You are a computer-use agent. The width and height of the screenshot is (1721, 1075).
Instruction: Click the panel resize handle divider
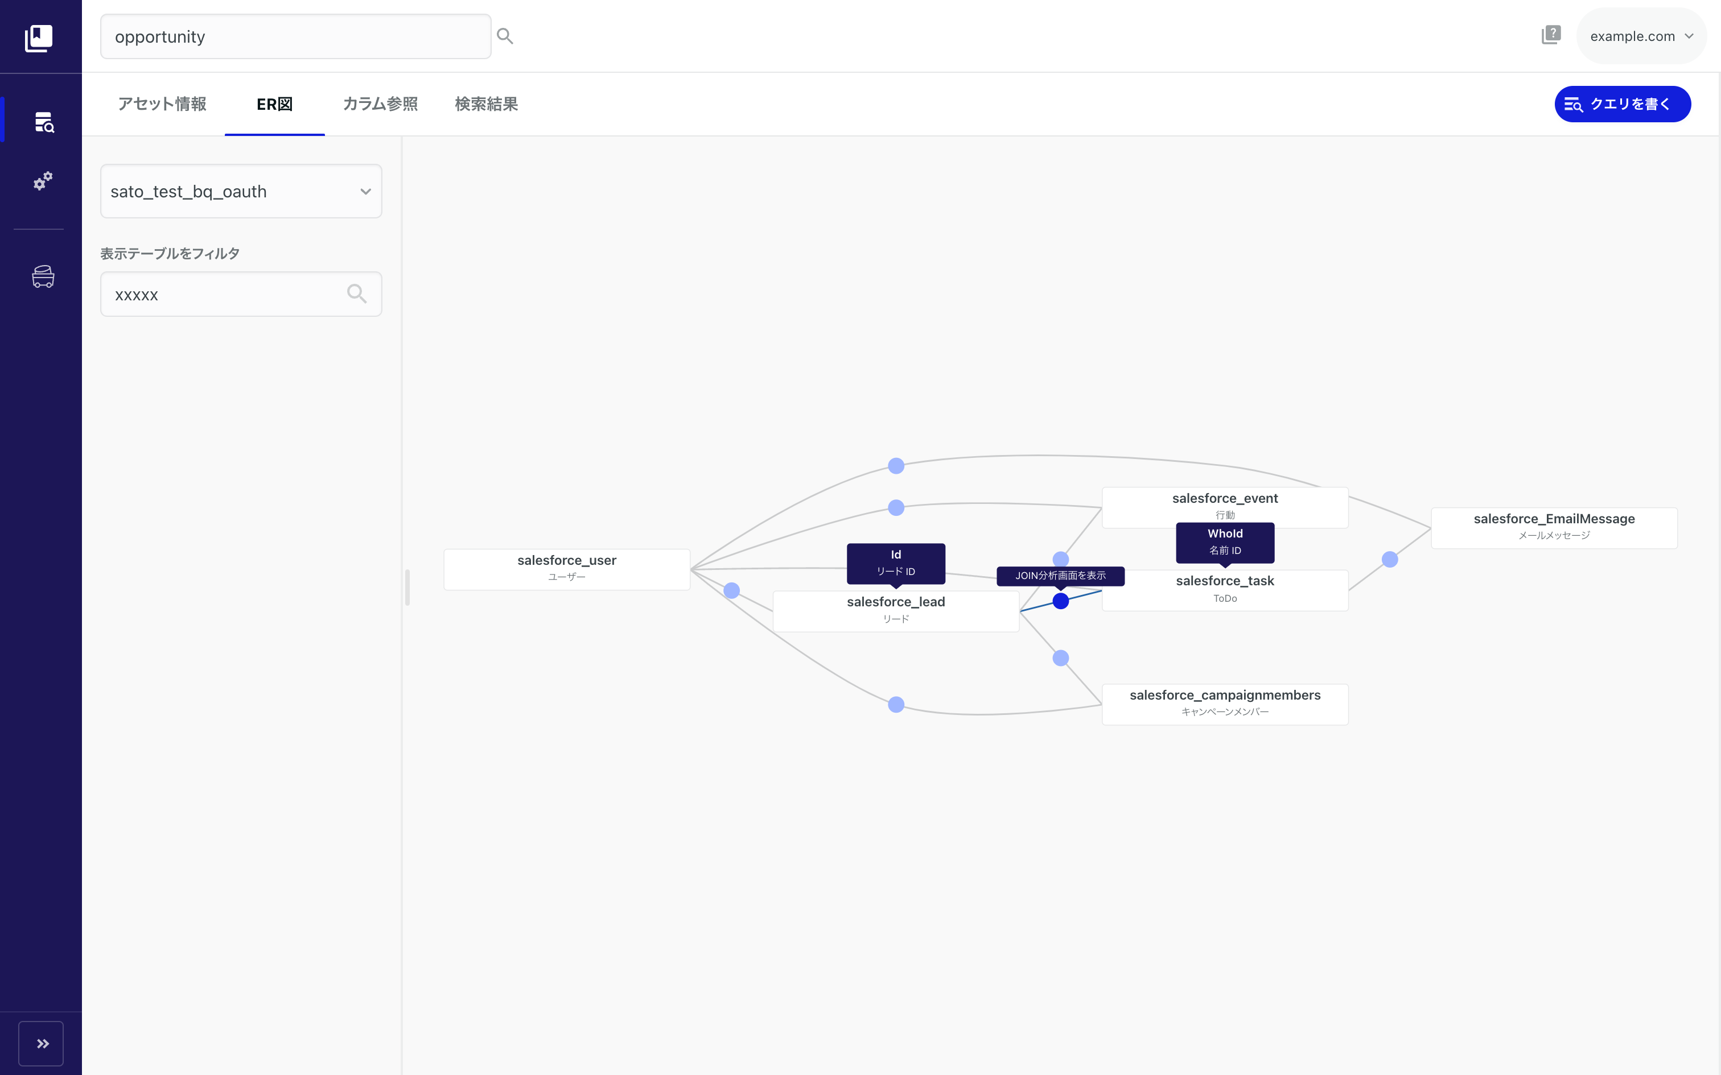click(x=407, y=587)
